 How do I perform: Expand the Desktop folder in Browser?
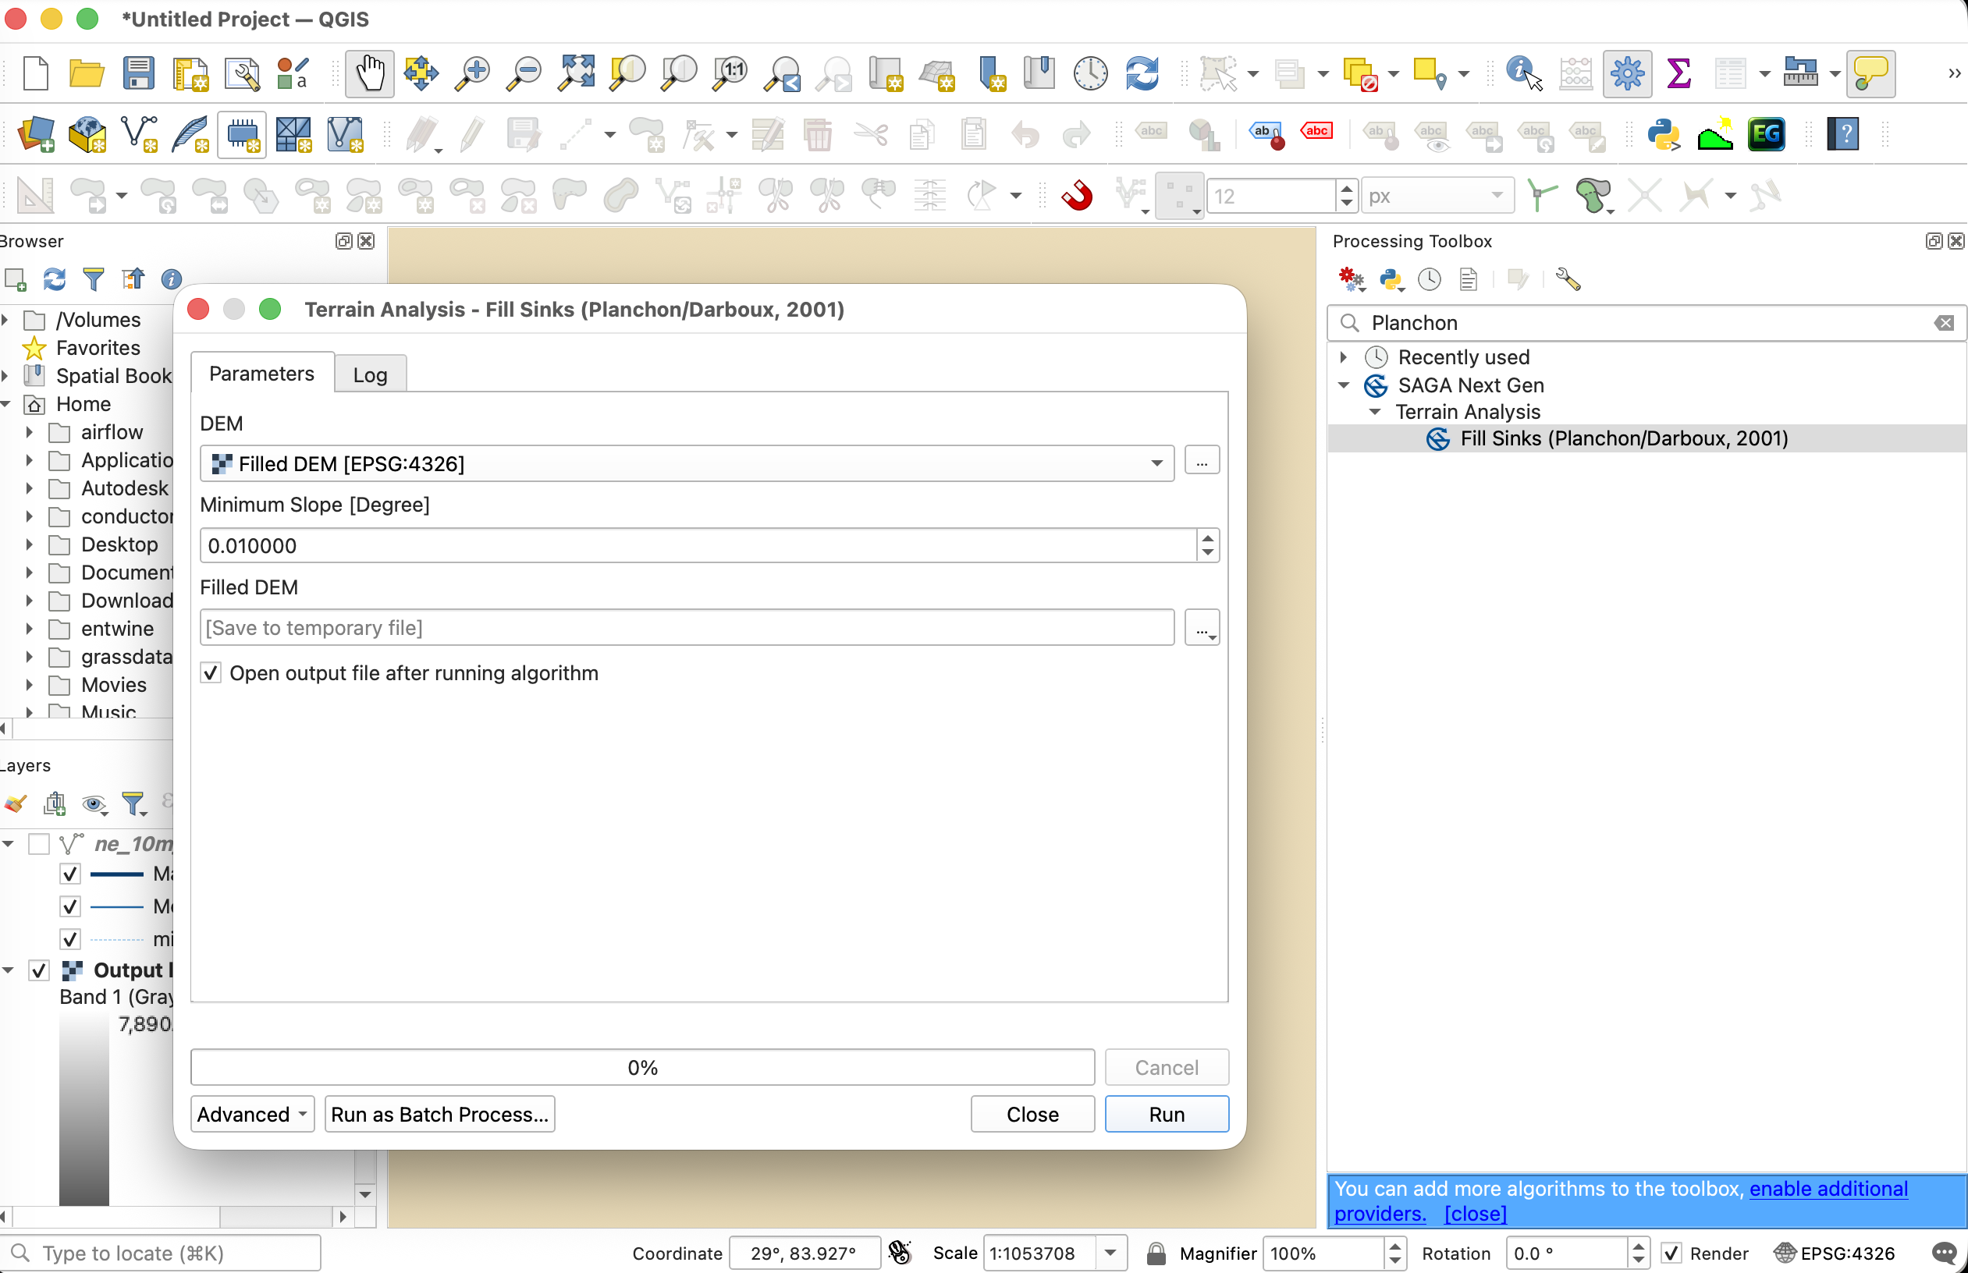pyautogui.click(x=29, y=544)
